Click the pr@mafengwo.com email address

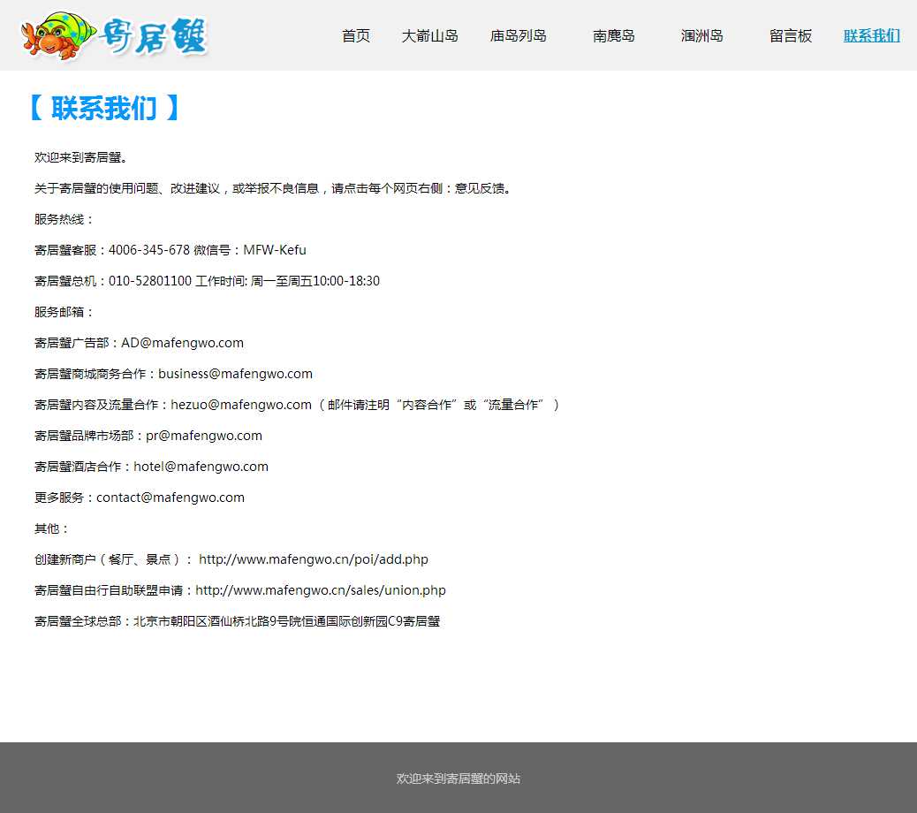204,436
